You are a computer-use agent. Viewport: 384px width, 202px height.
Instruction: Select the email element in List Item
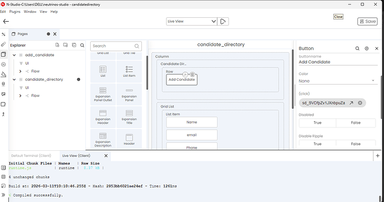point(192,135)
